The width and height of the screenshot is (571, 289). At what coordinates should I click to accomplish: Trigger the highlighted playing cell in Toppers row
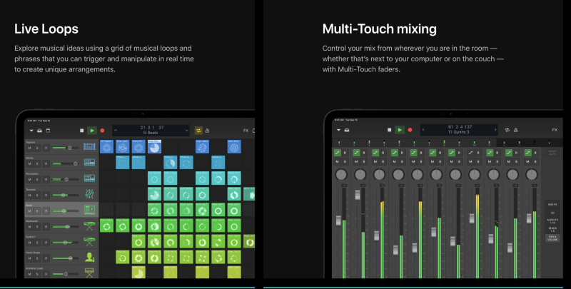click(x=154, y=147)
